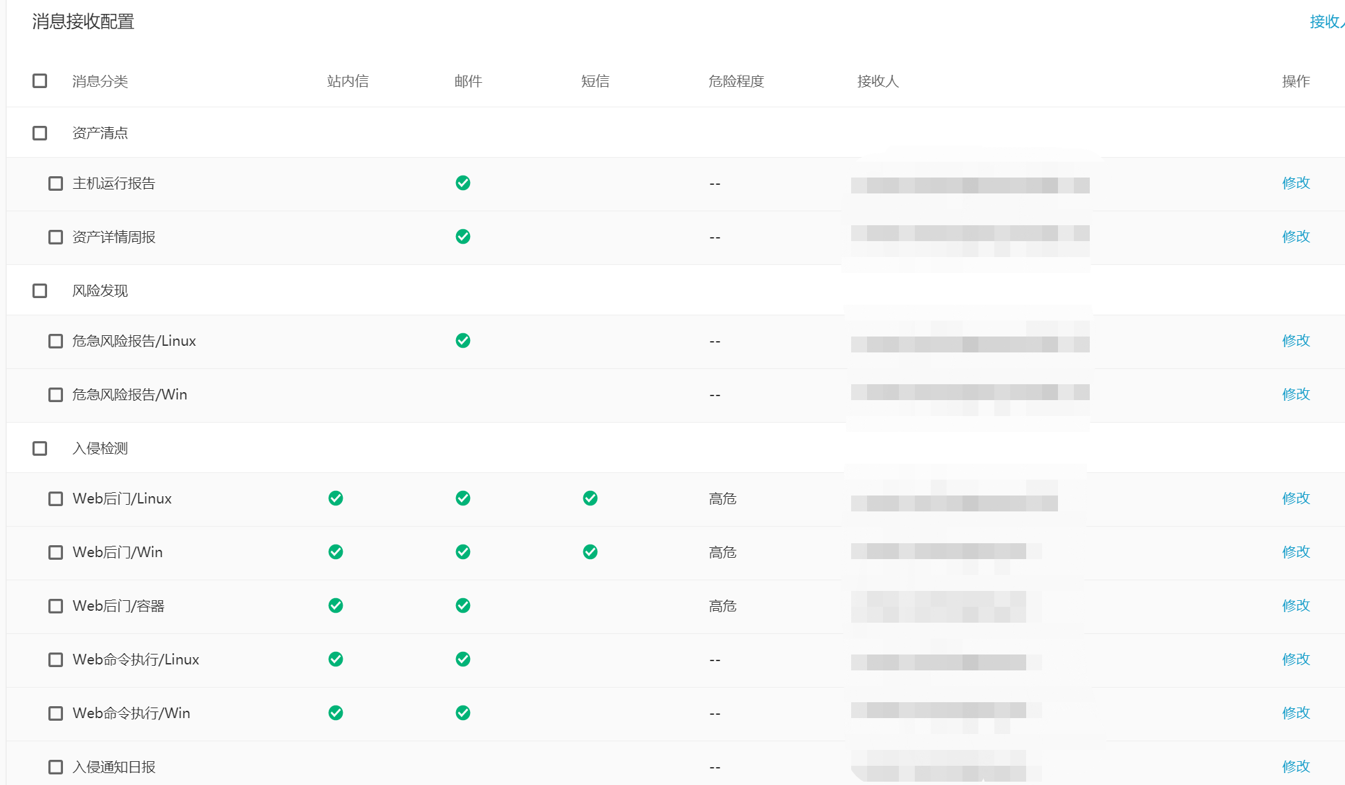Click SMS checkmark for Web后门/Win row
The image size is (1345, 785).
590,552
